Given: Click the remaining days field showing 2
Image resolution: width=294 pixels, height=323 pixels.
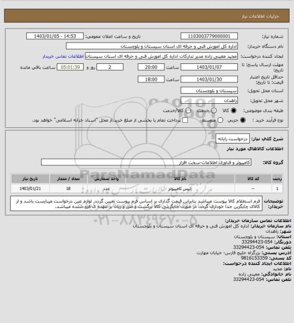Looking at the screenshot, I should point(110,67).
